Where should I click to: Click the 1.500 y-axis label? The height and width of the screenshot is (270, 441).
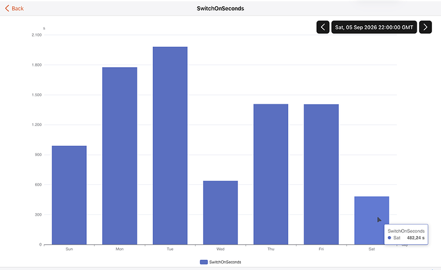(36, 95)
